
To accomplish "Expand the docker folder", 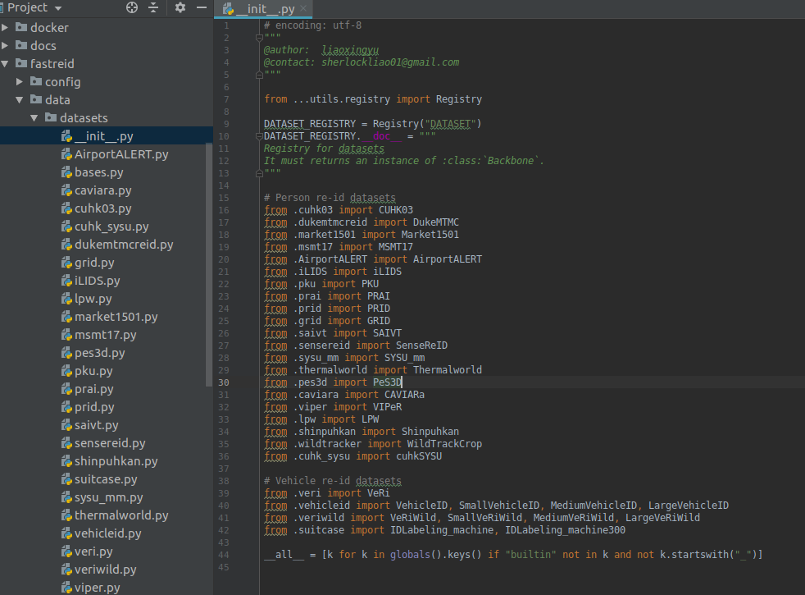I will pos(5,27).
